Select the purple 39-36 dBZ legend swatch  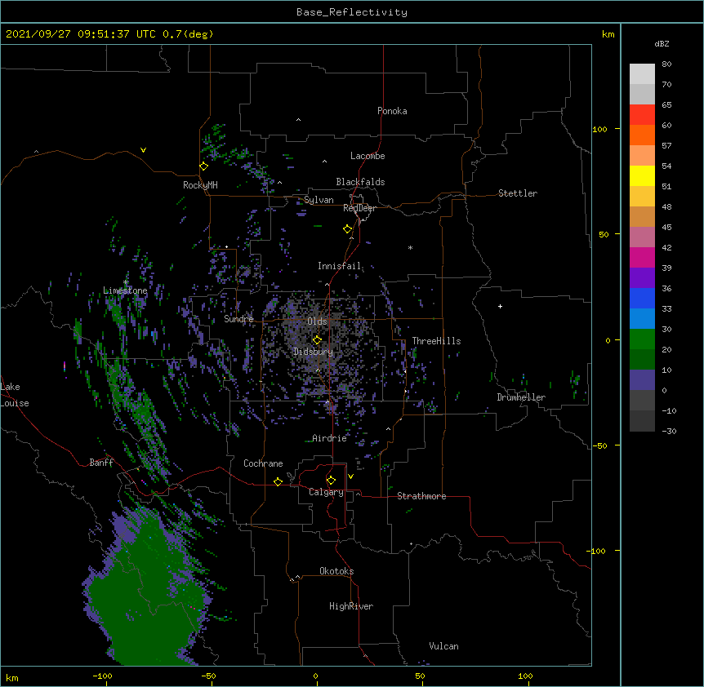[642, 277]
